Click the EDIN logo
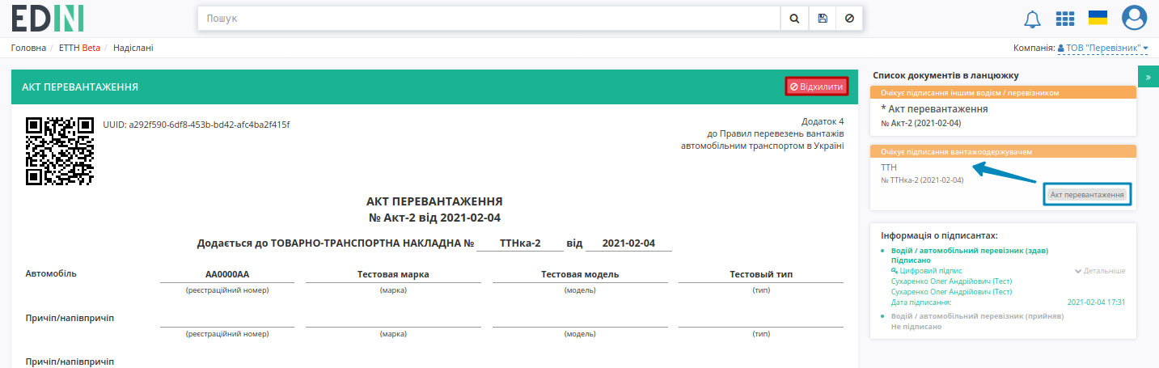 pos(48,18)
